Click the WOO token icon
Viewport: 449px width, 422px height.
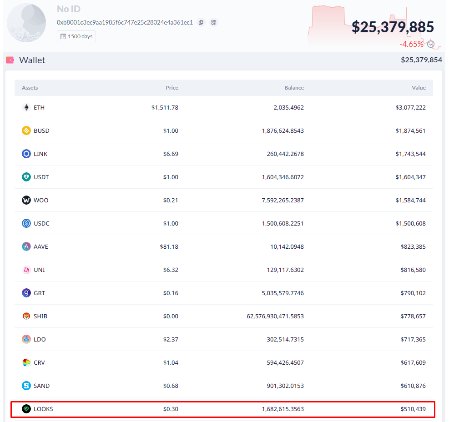click(26, 200)
